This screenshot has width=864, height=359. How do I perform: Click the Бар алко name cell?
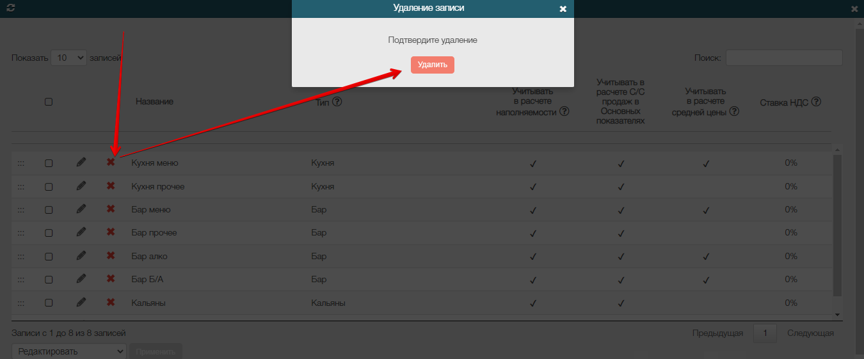(x=149, y=256)
